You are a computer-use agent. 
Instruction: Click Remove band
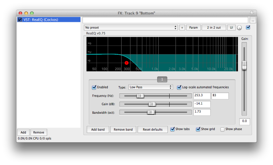[x=123, y=129]
